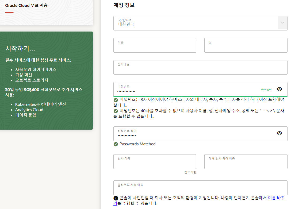291x209 pixels.
Task: Click the '시작하기...' heading
Action: click(x=20, y=49)
